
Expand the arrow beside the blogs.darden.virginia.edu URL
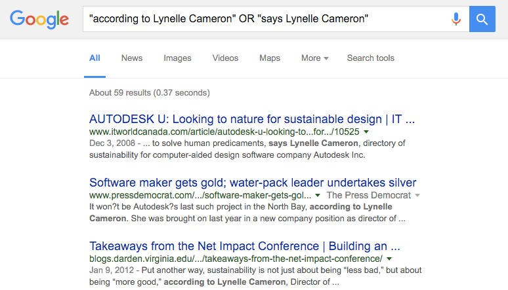click(389, 259)
